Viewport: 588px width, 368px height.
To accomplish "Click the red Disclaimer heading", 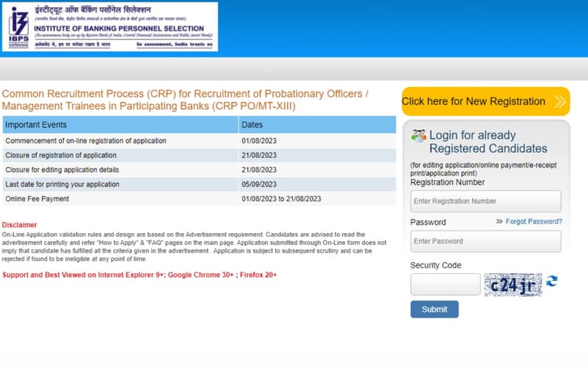I will [20, 225].
